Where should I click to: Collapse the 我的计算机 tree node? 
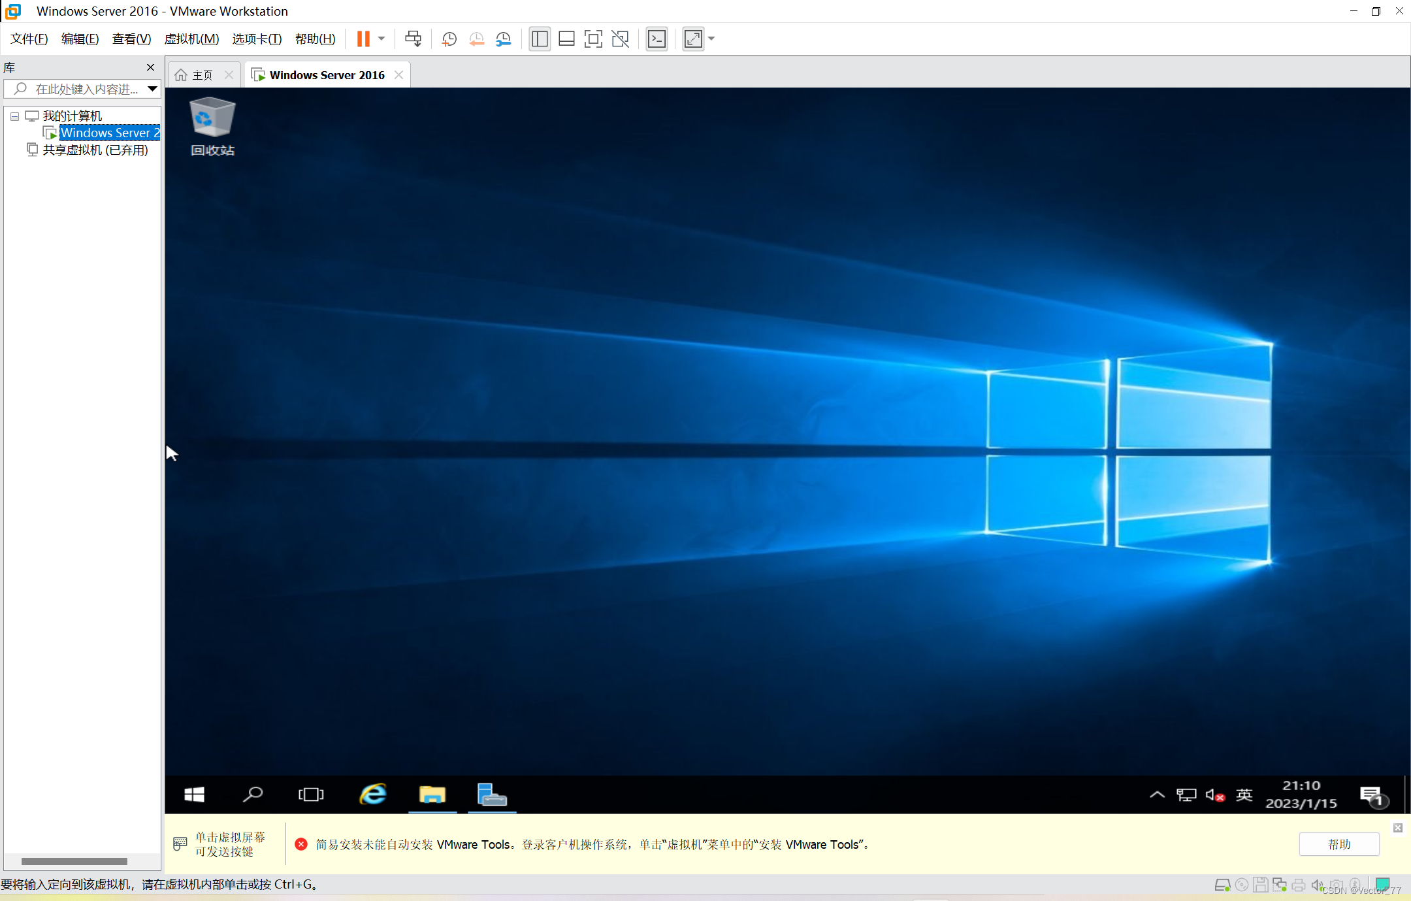[14, 116]
